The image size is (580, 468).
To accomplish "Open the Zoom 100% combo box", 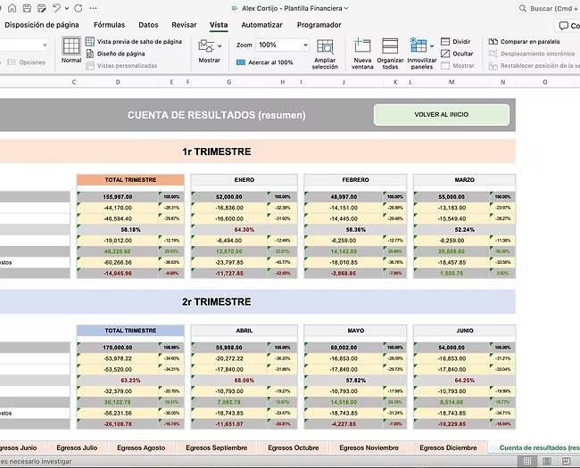I will click(x=283, y=45).
